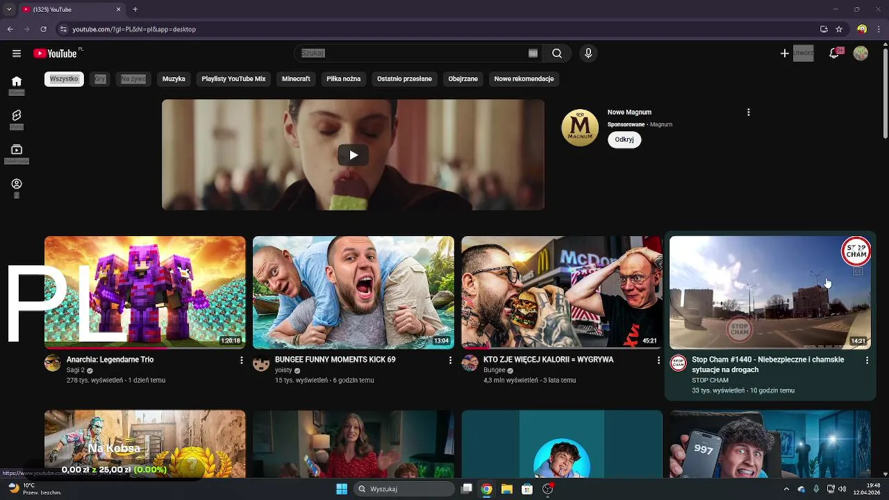Click the Chrome address bar URL
Image resolution: width=889 pixels, height=500 pixels.
(x=134, y=29)
